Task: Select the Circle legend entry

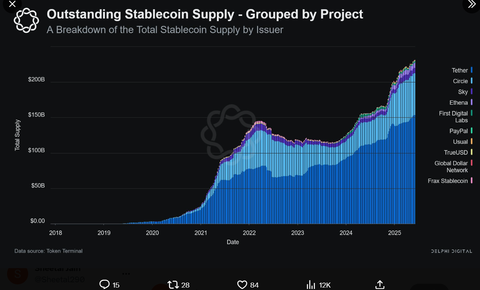Action: click(x=463, y=81)
